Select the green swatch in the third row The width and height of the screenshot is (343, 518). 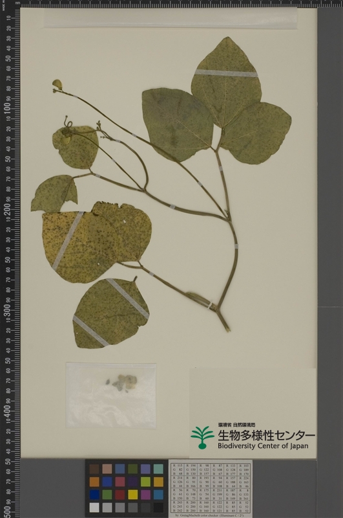coord(107,495)
